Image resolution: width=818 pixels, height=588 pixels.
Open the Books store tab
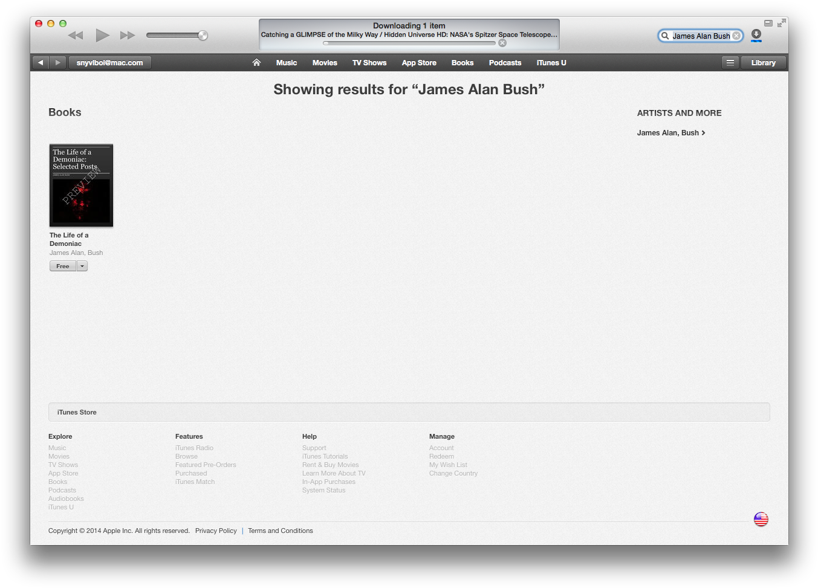(463, 63)
